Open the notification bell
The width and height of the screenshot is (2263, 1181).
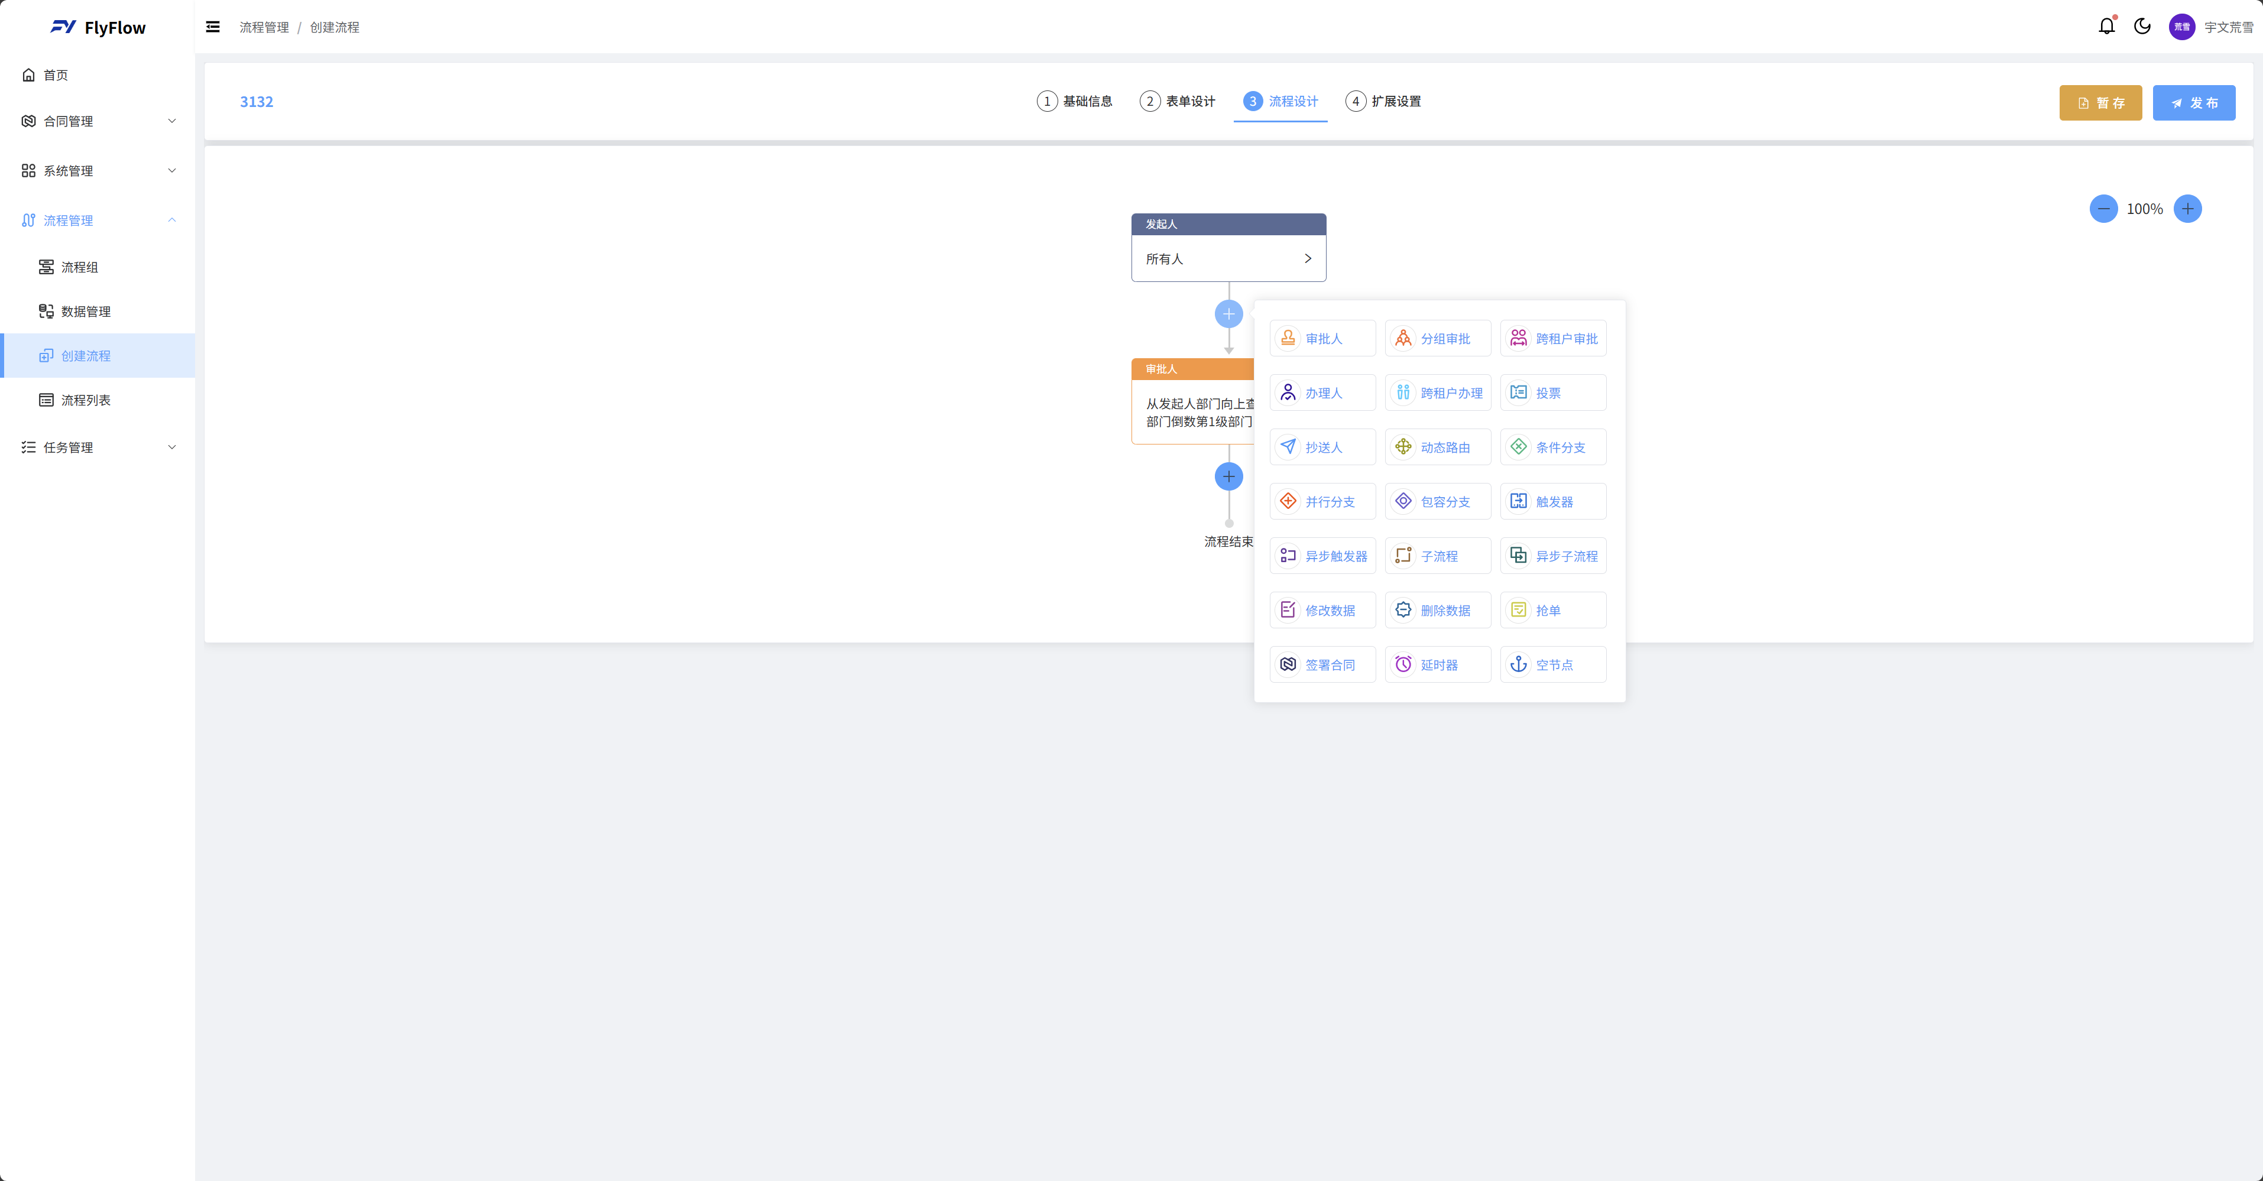pos(2106,27)
